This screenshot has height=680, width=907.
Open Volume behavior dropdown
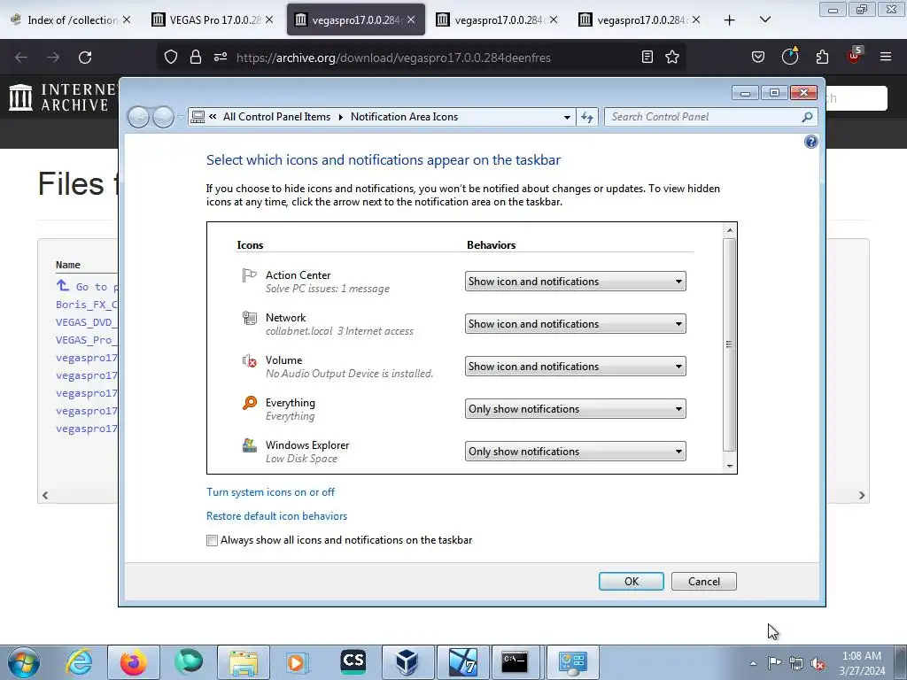pos(575,367)
